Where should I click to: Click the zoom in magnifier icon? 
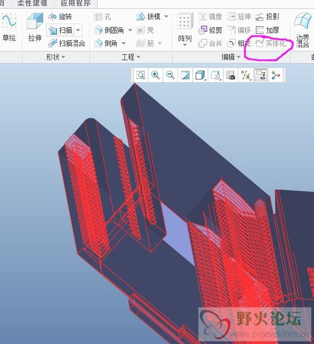tap(156, 75)
